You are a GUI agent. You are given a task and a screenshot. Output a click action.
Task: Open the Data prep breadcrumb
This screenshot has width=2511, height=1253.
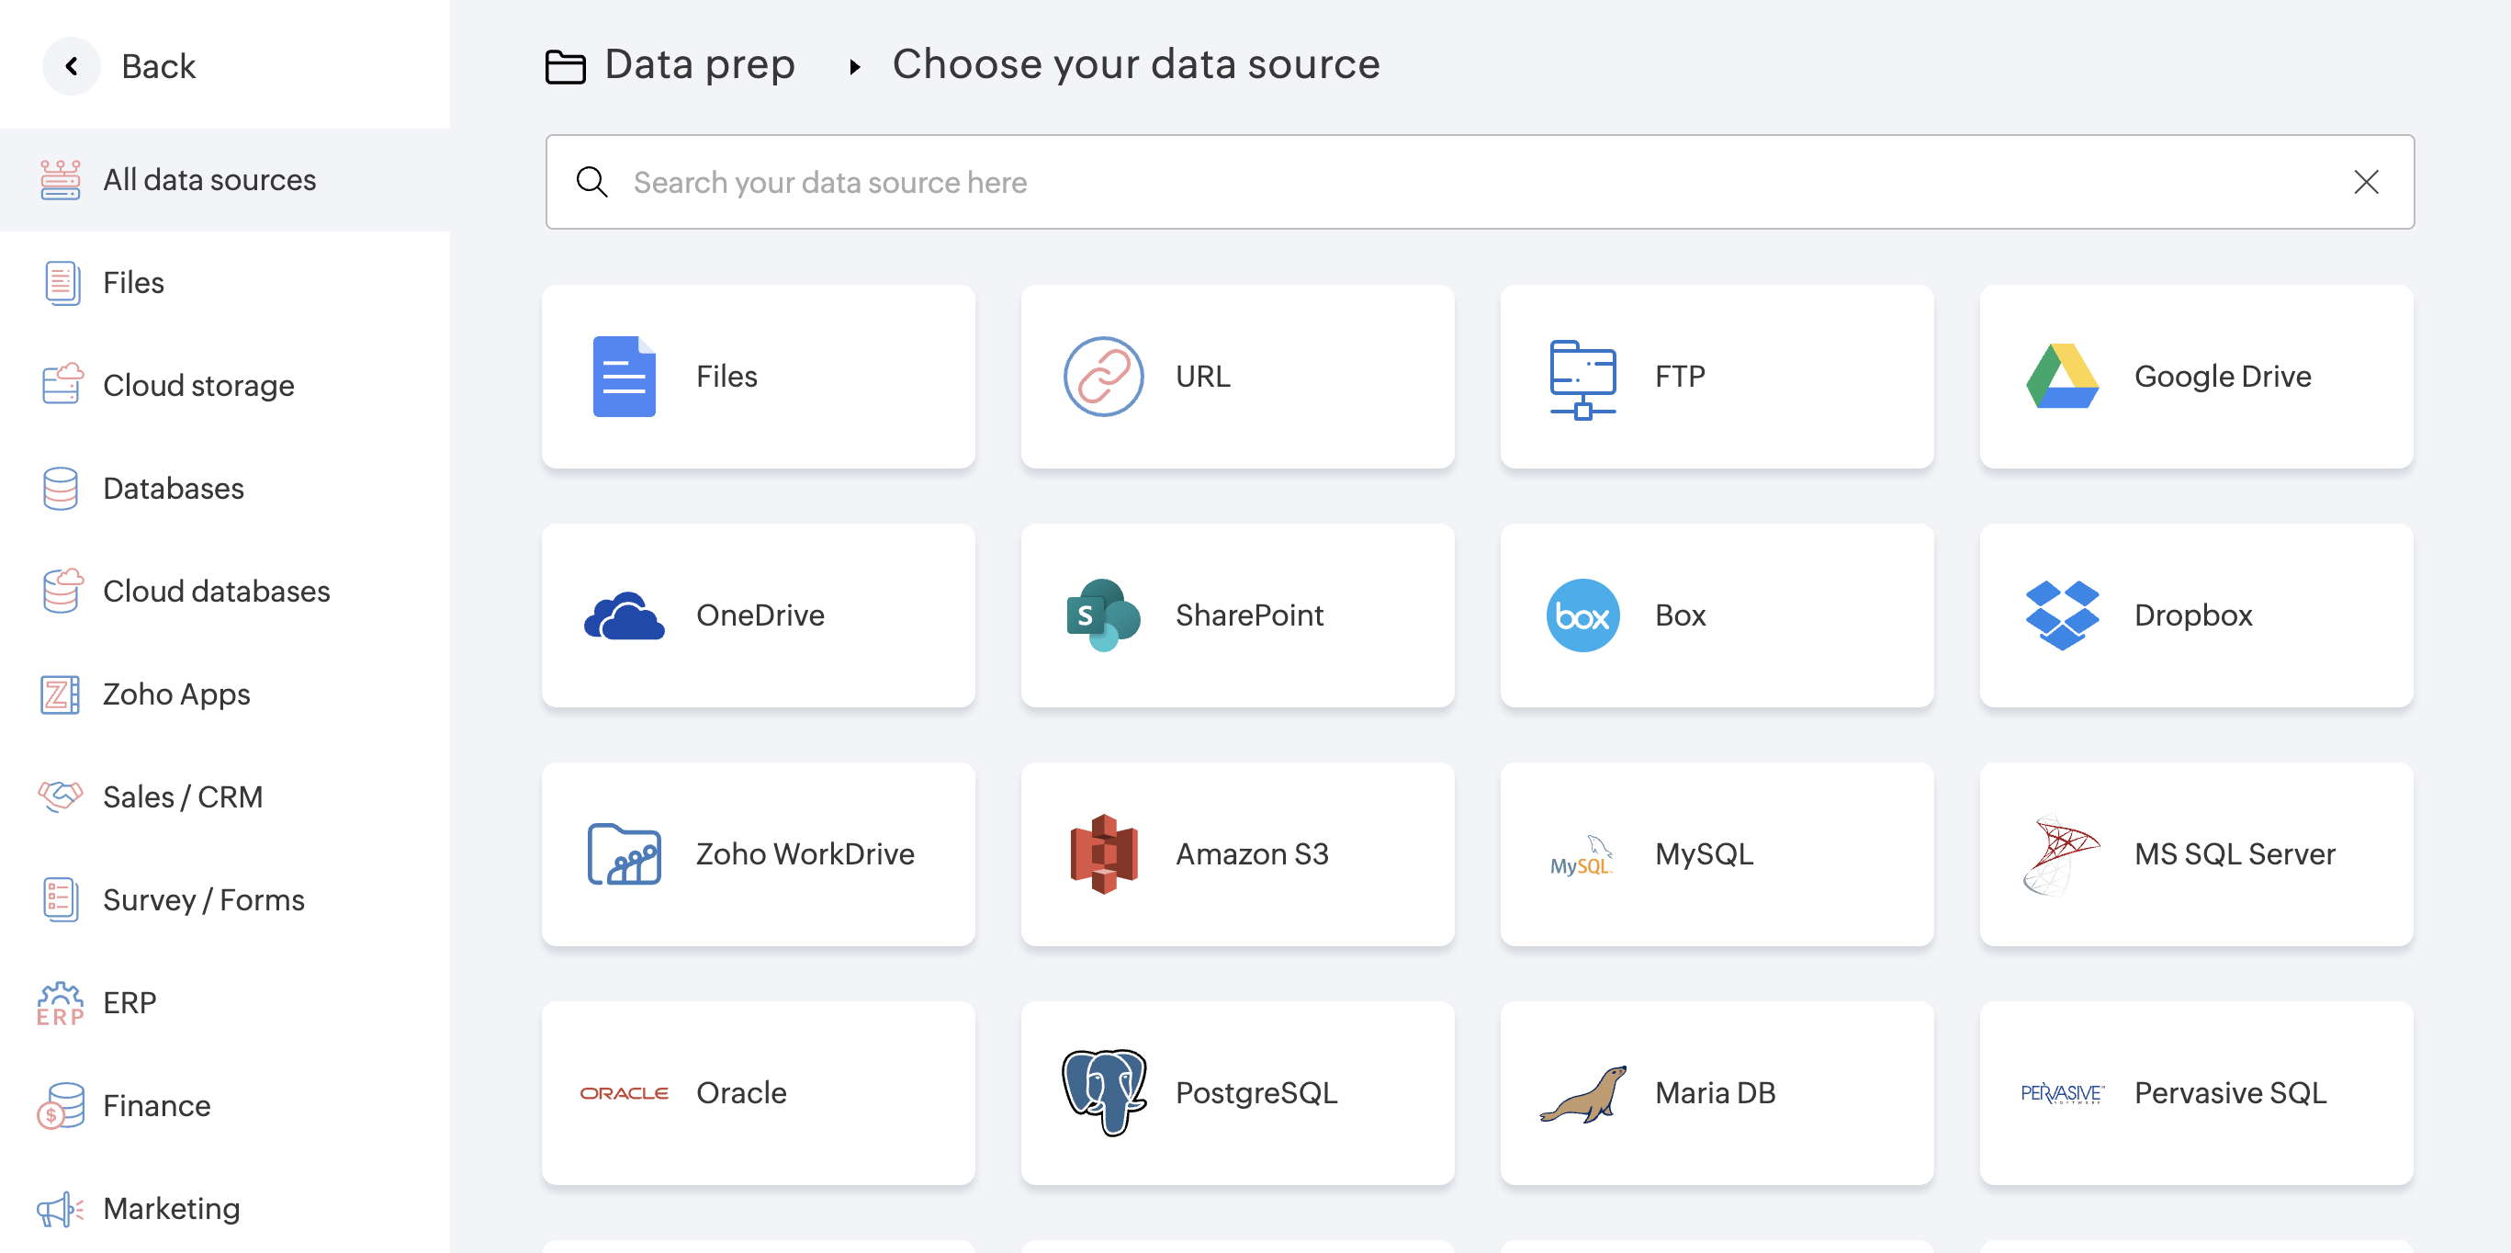(700, 64)
